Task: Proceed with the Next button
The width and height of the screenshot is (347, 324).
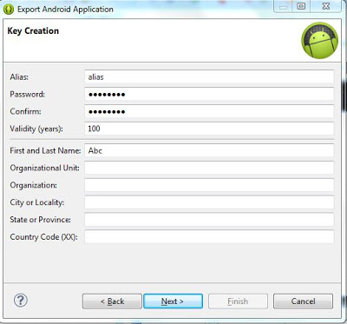Action: click(173, 301)
